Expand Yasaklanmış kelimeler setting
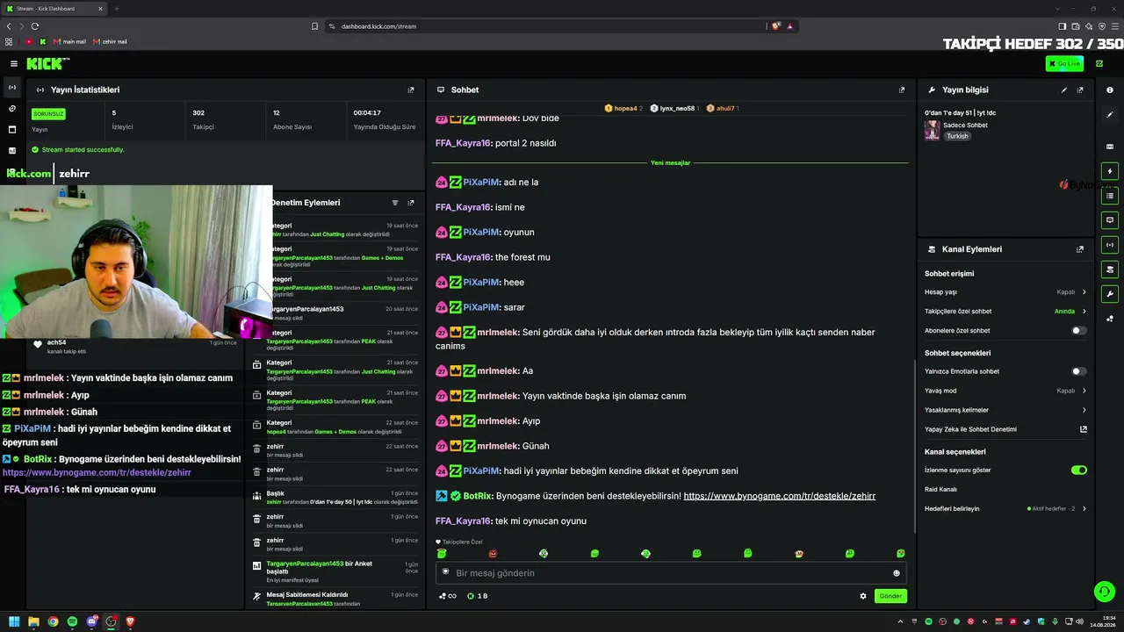1124x632 pixels. coord(1006,410)
